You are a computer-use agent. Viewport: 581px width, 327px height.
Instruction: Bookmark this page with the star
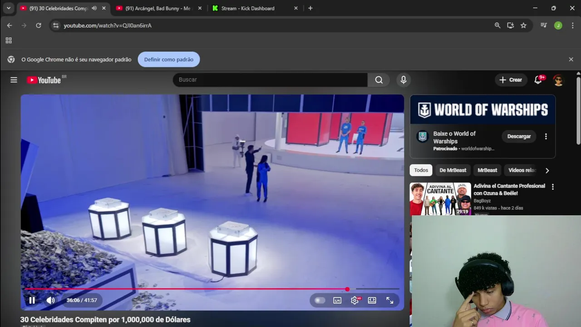point(523,25)
